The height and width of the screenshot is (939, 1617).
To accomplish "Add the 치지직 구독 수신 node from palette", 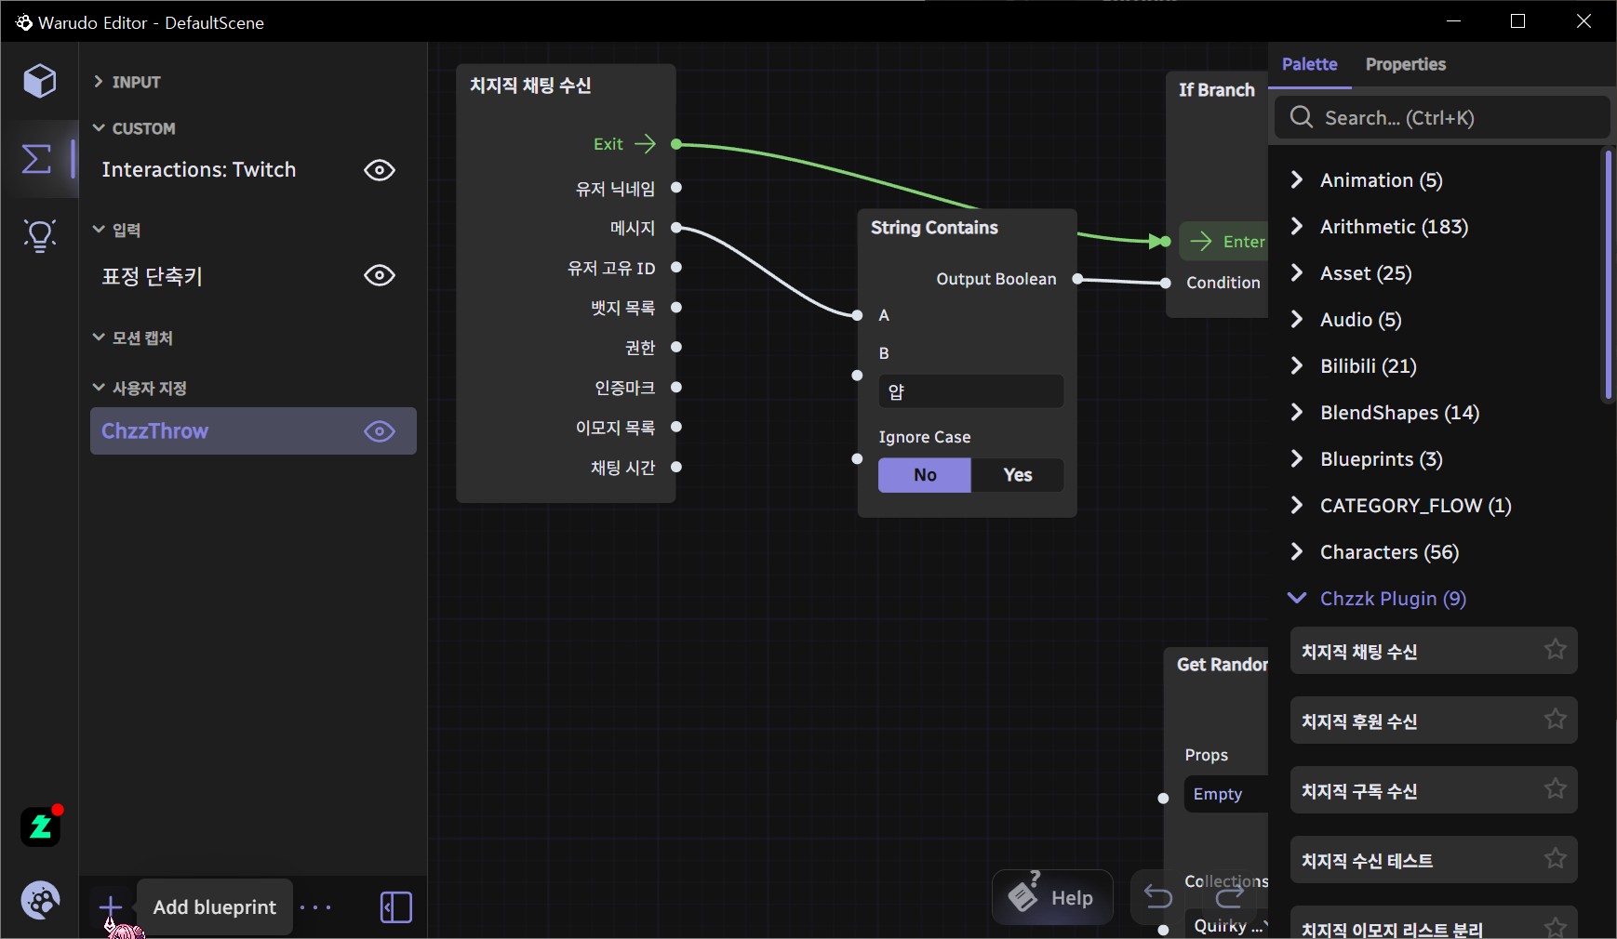I will [1434, 790].
